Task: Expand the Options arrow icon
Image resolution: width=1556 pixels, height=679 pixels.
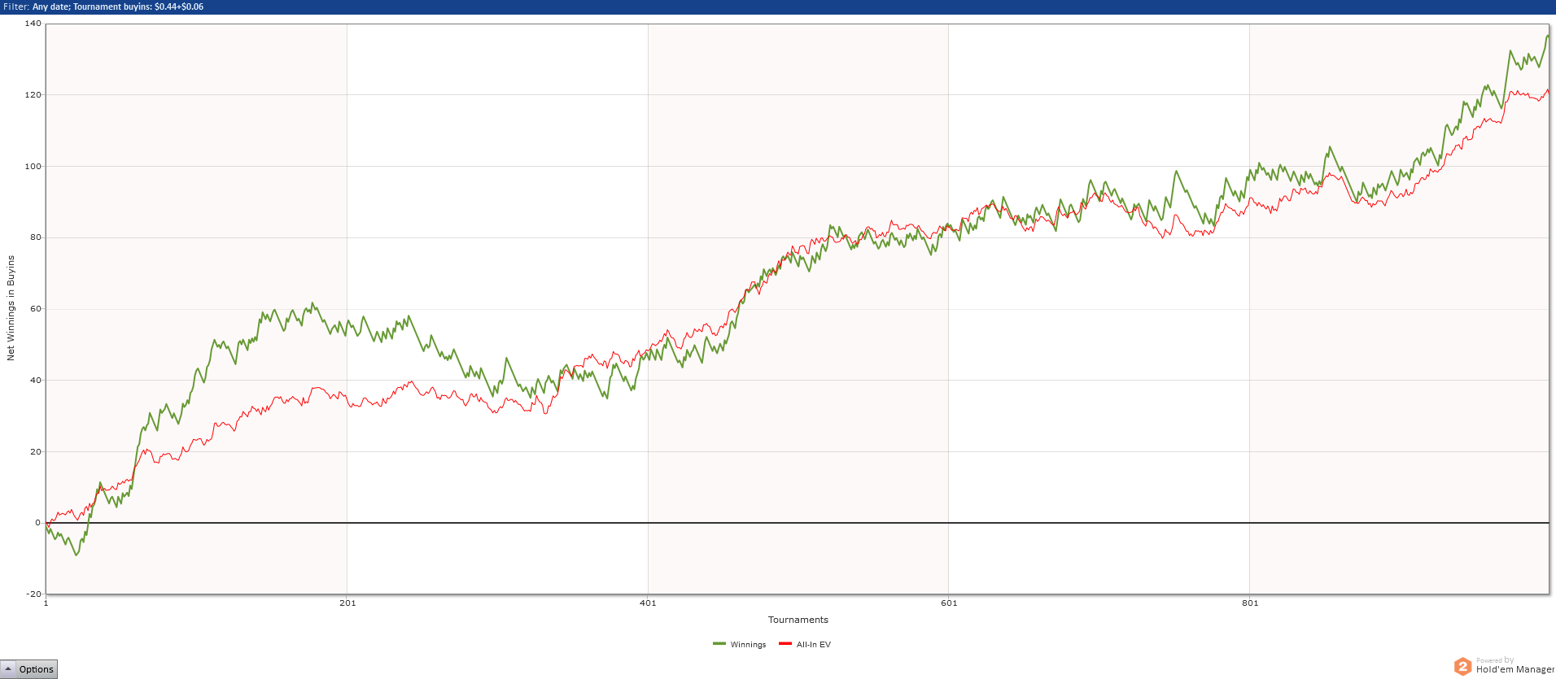Action: tap(9, 669)
